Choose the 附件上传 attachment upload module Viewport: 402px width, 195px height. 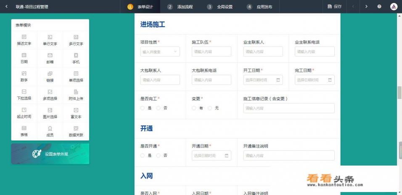(76, 94)
